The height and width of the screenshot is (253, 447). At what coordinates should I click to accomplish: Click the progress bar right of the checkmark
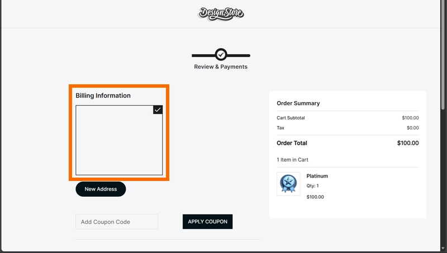coord(239,55)
